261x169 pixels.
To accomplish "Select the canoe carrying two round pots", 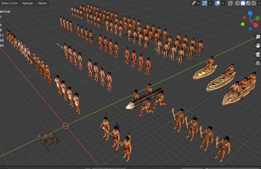I will (x=205, y=72).
